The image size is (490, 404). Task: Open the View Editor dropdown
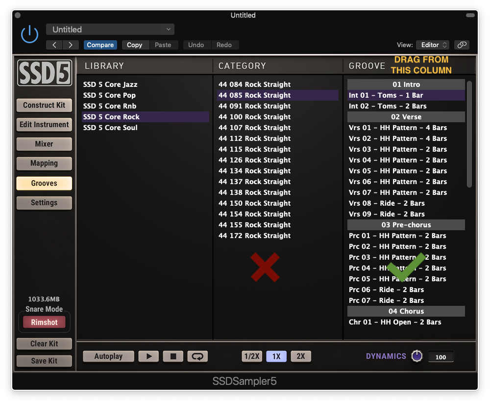(x=433, y=45)
